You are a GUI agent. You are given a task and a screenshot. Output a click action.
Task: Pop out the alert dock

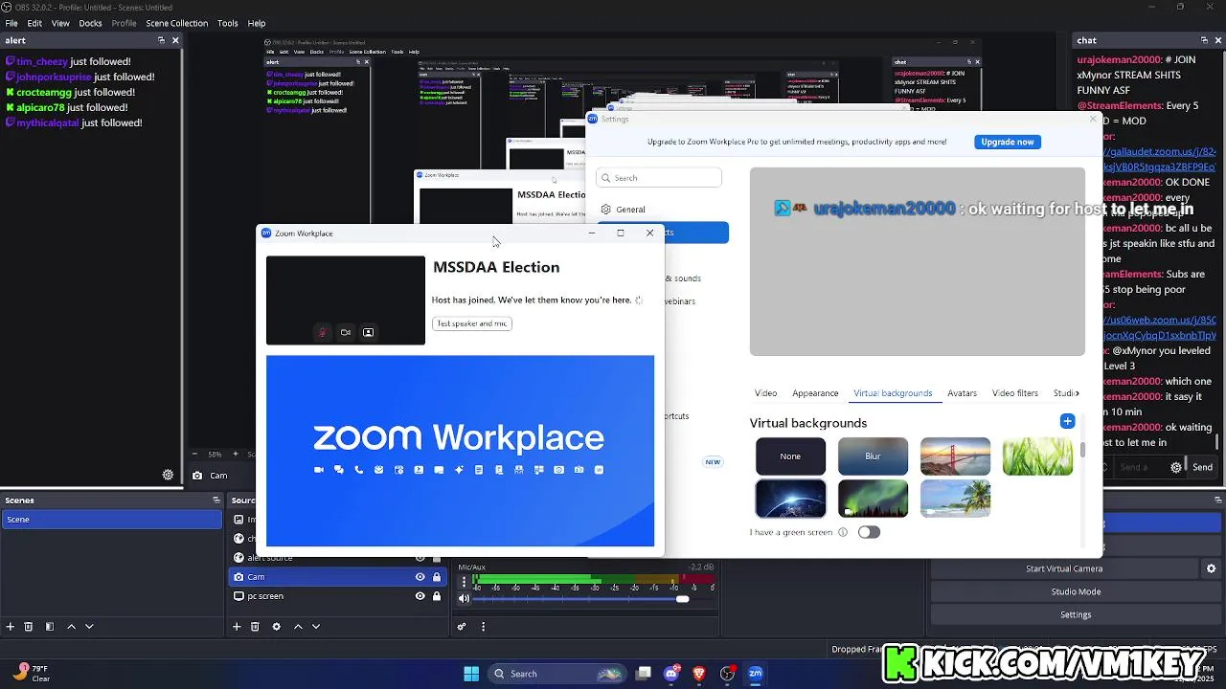(x=161, y=40)
